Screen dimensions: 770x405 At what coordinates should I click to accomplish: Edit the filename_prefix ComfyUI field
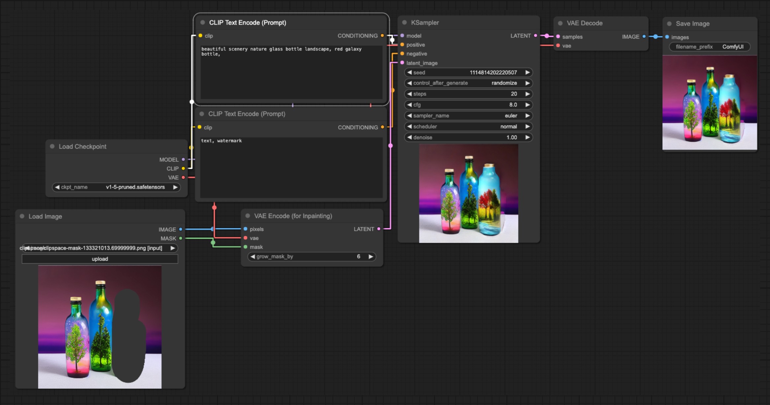(710, 47)
